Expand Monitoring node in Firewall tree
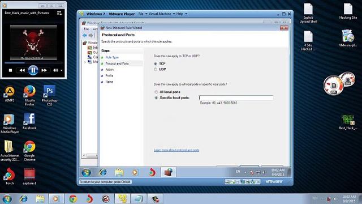This screenshot has height=204, width=362. click(85, 62)
